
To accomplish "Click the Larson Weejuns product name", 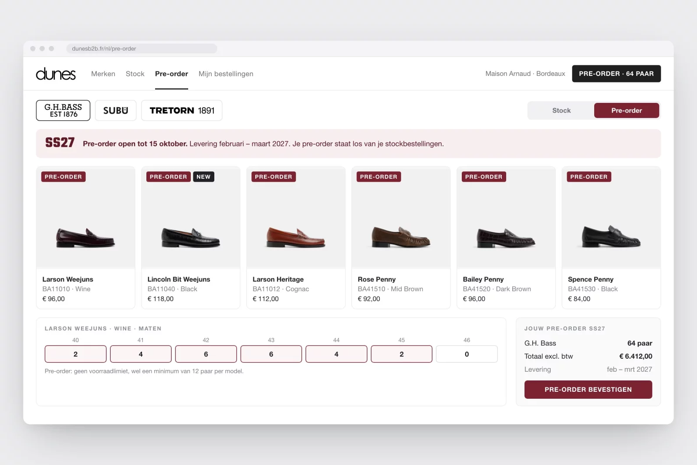I will click(68, 279).
